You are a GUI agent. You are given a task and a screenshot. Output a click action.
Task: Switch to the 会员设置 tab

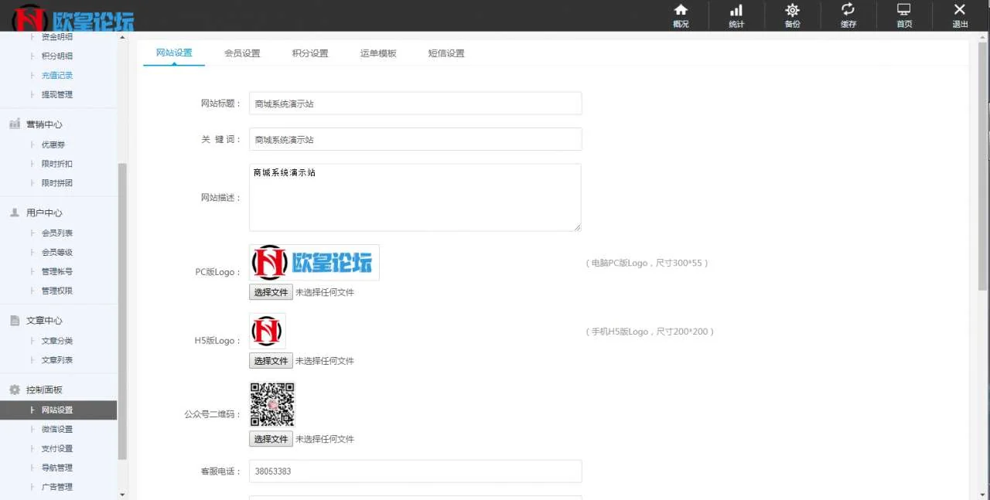coord(242,53)
